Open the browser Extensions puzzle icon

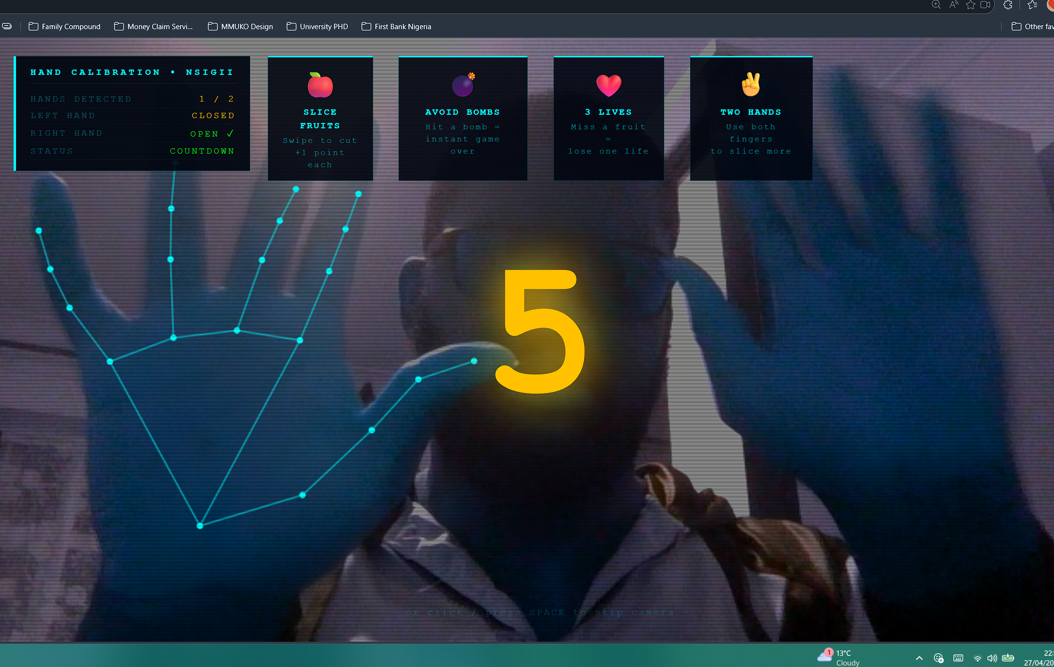1008,5
